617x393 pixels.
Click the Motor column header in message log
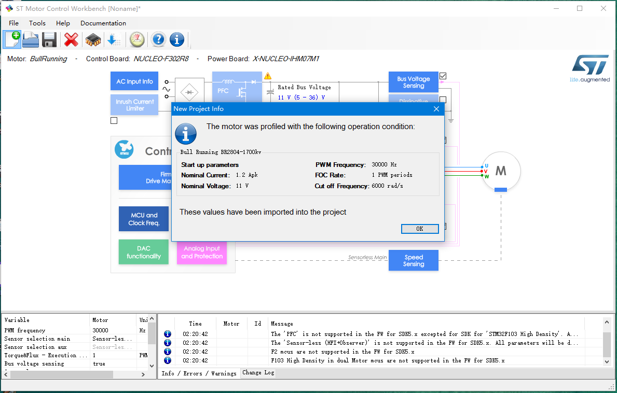(x=231, y=324)
